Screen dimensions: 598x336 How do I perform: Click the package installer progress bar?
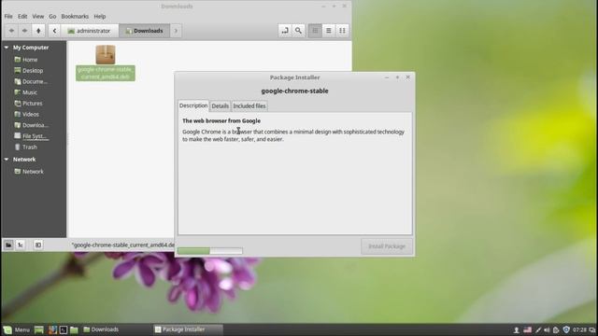pyautogui.click(x=209, y=251)
